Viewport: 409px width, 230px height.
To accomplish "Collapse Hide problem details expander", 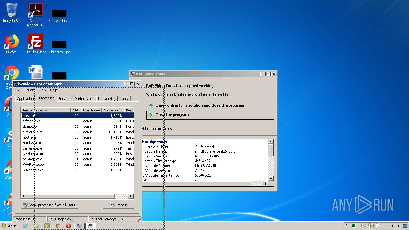I will tap(157, 129).
